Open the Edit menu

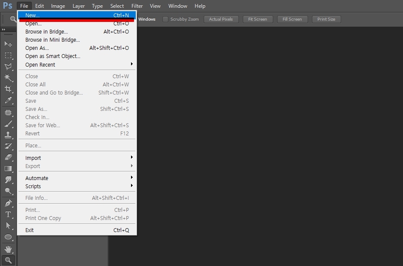tap(40, 6)
